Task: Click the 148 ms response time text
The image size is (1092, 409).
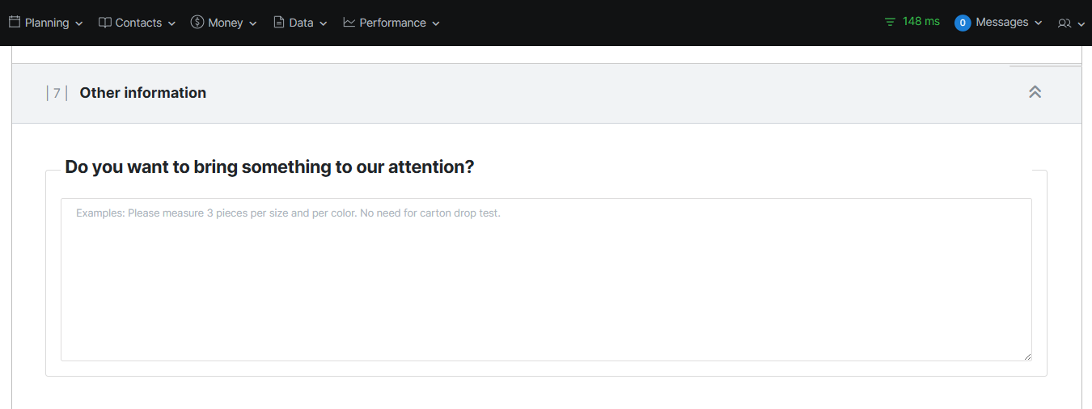Action: pos(921,22)
